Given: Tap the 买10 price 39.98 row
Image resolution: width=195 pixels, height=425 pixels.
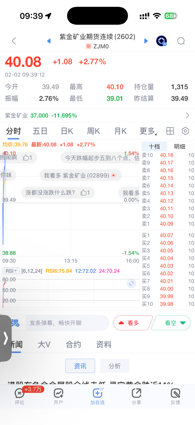Looking at the screenshot, I should (x=168, y=304).
